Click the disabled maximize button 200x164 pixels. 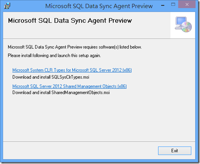(173, 4)
